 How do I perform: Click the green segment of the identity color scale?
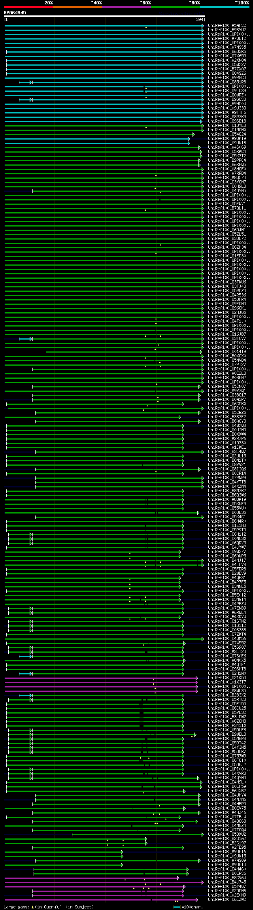pyautogui.click(x=175, y=7)
